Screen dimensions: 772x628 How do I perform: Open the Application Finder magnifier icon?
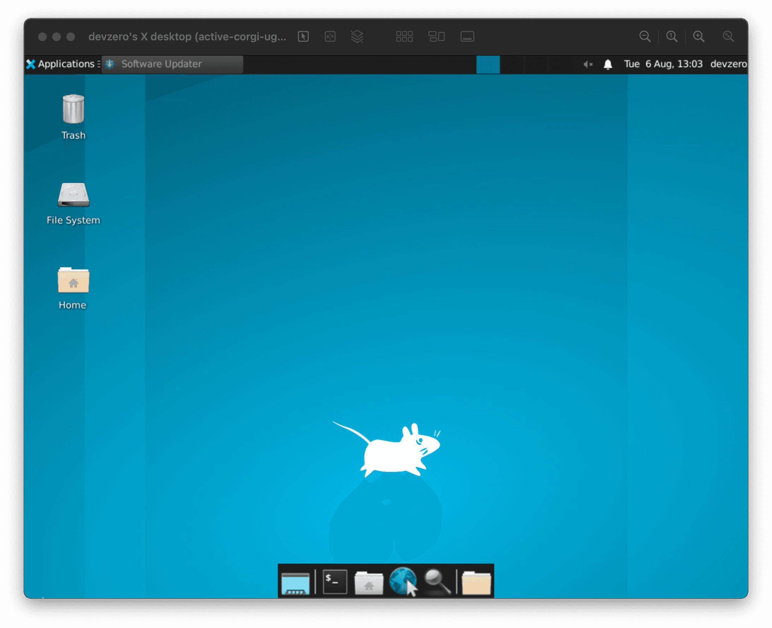[438, 582]
